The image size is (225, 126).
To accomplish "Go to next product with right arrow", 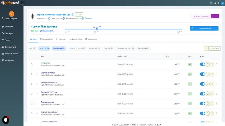I will click(x=217, y=16).
